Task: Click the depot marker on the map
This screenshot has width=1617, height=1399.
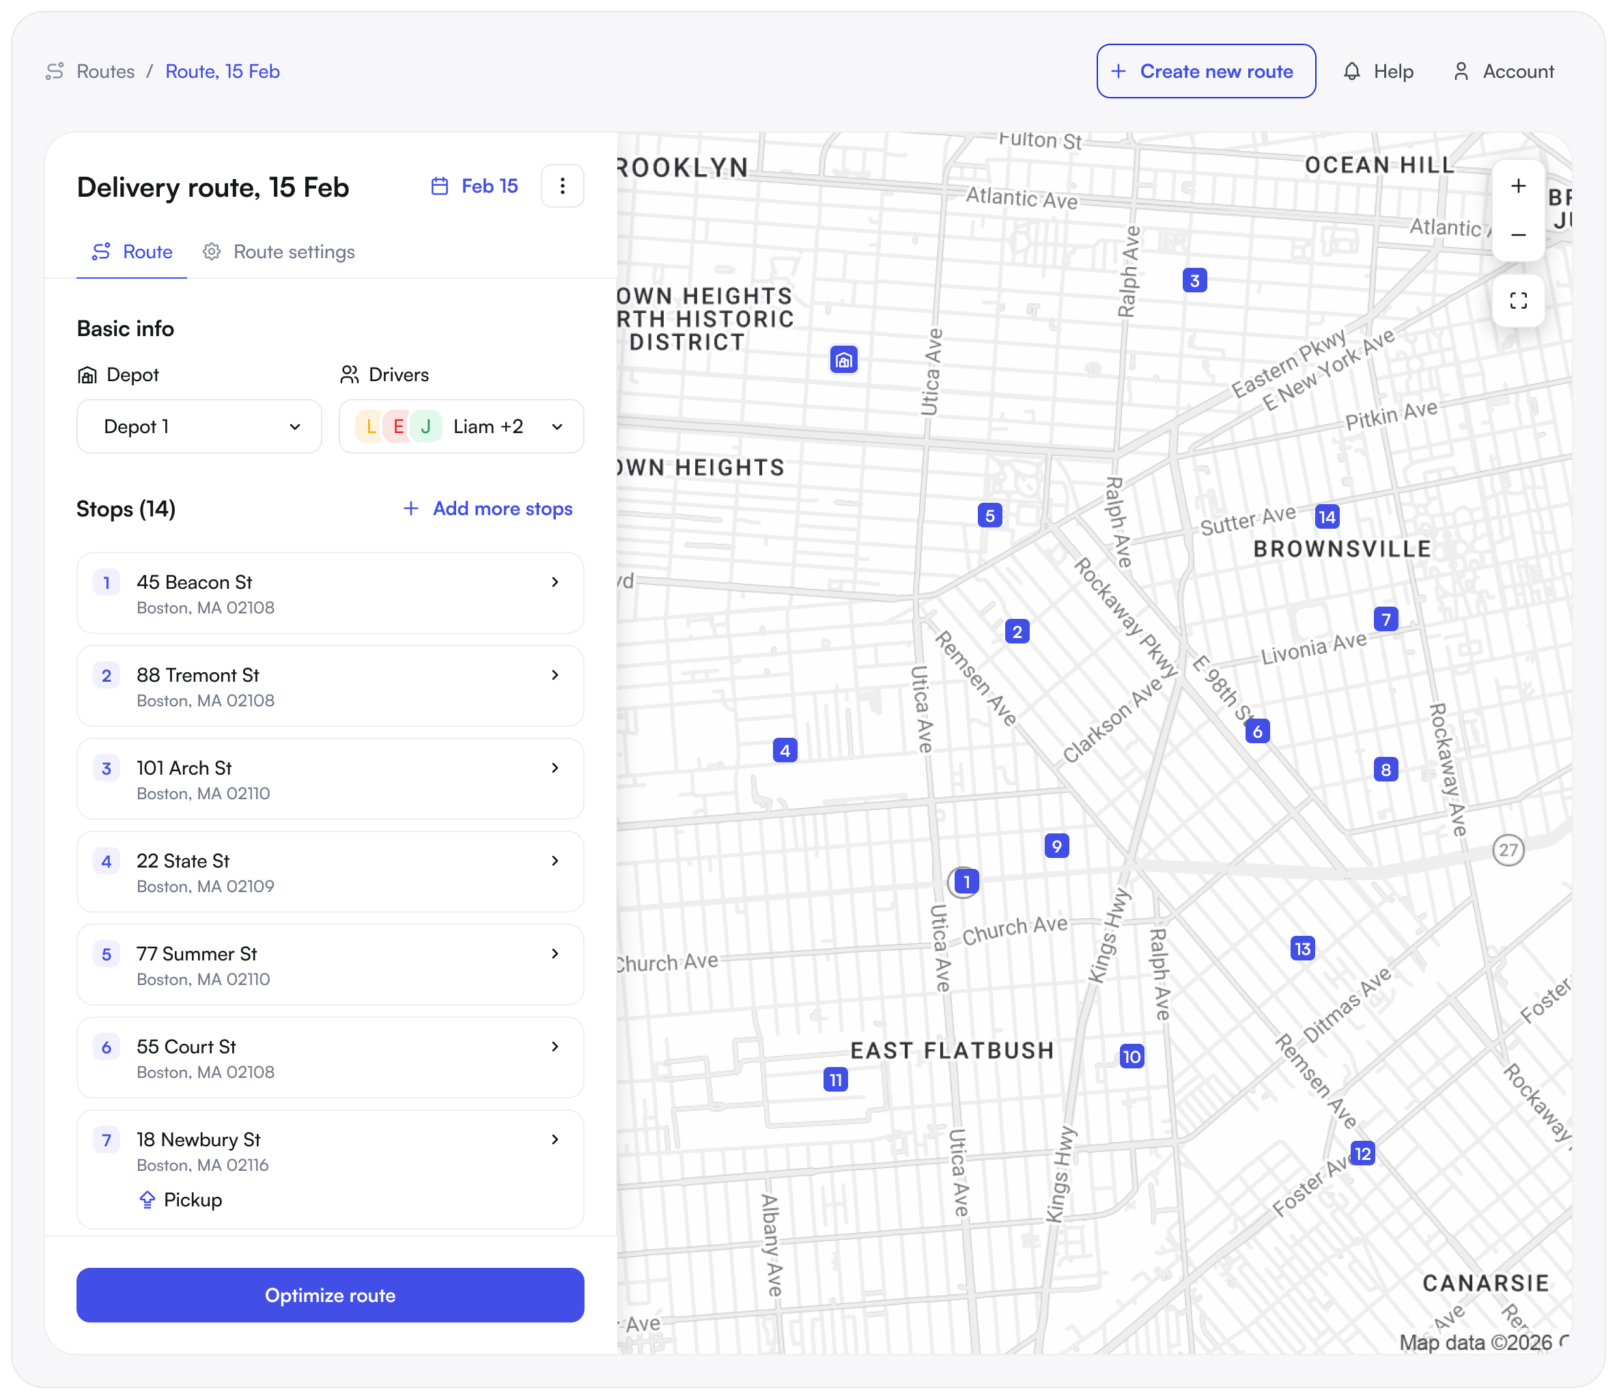Action: click(843, 360)
